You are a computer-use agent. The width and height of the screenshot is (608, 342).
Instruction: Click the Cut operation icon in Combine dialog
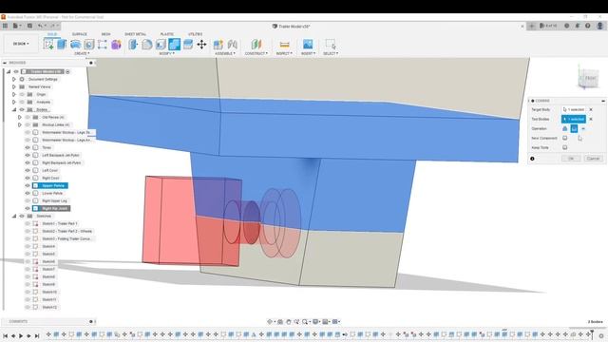574,128
